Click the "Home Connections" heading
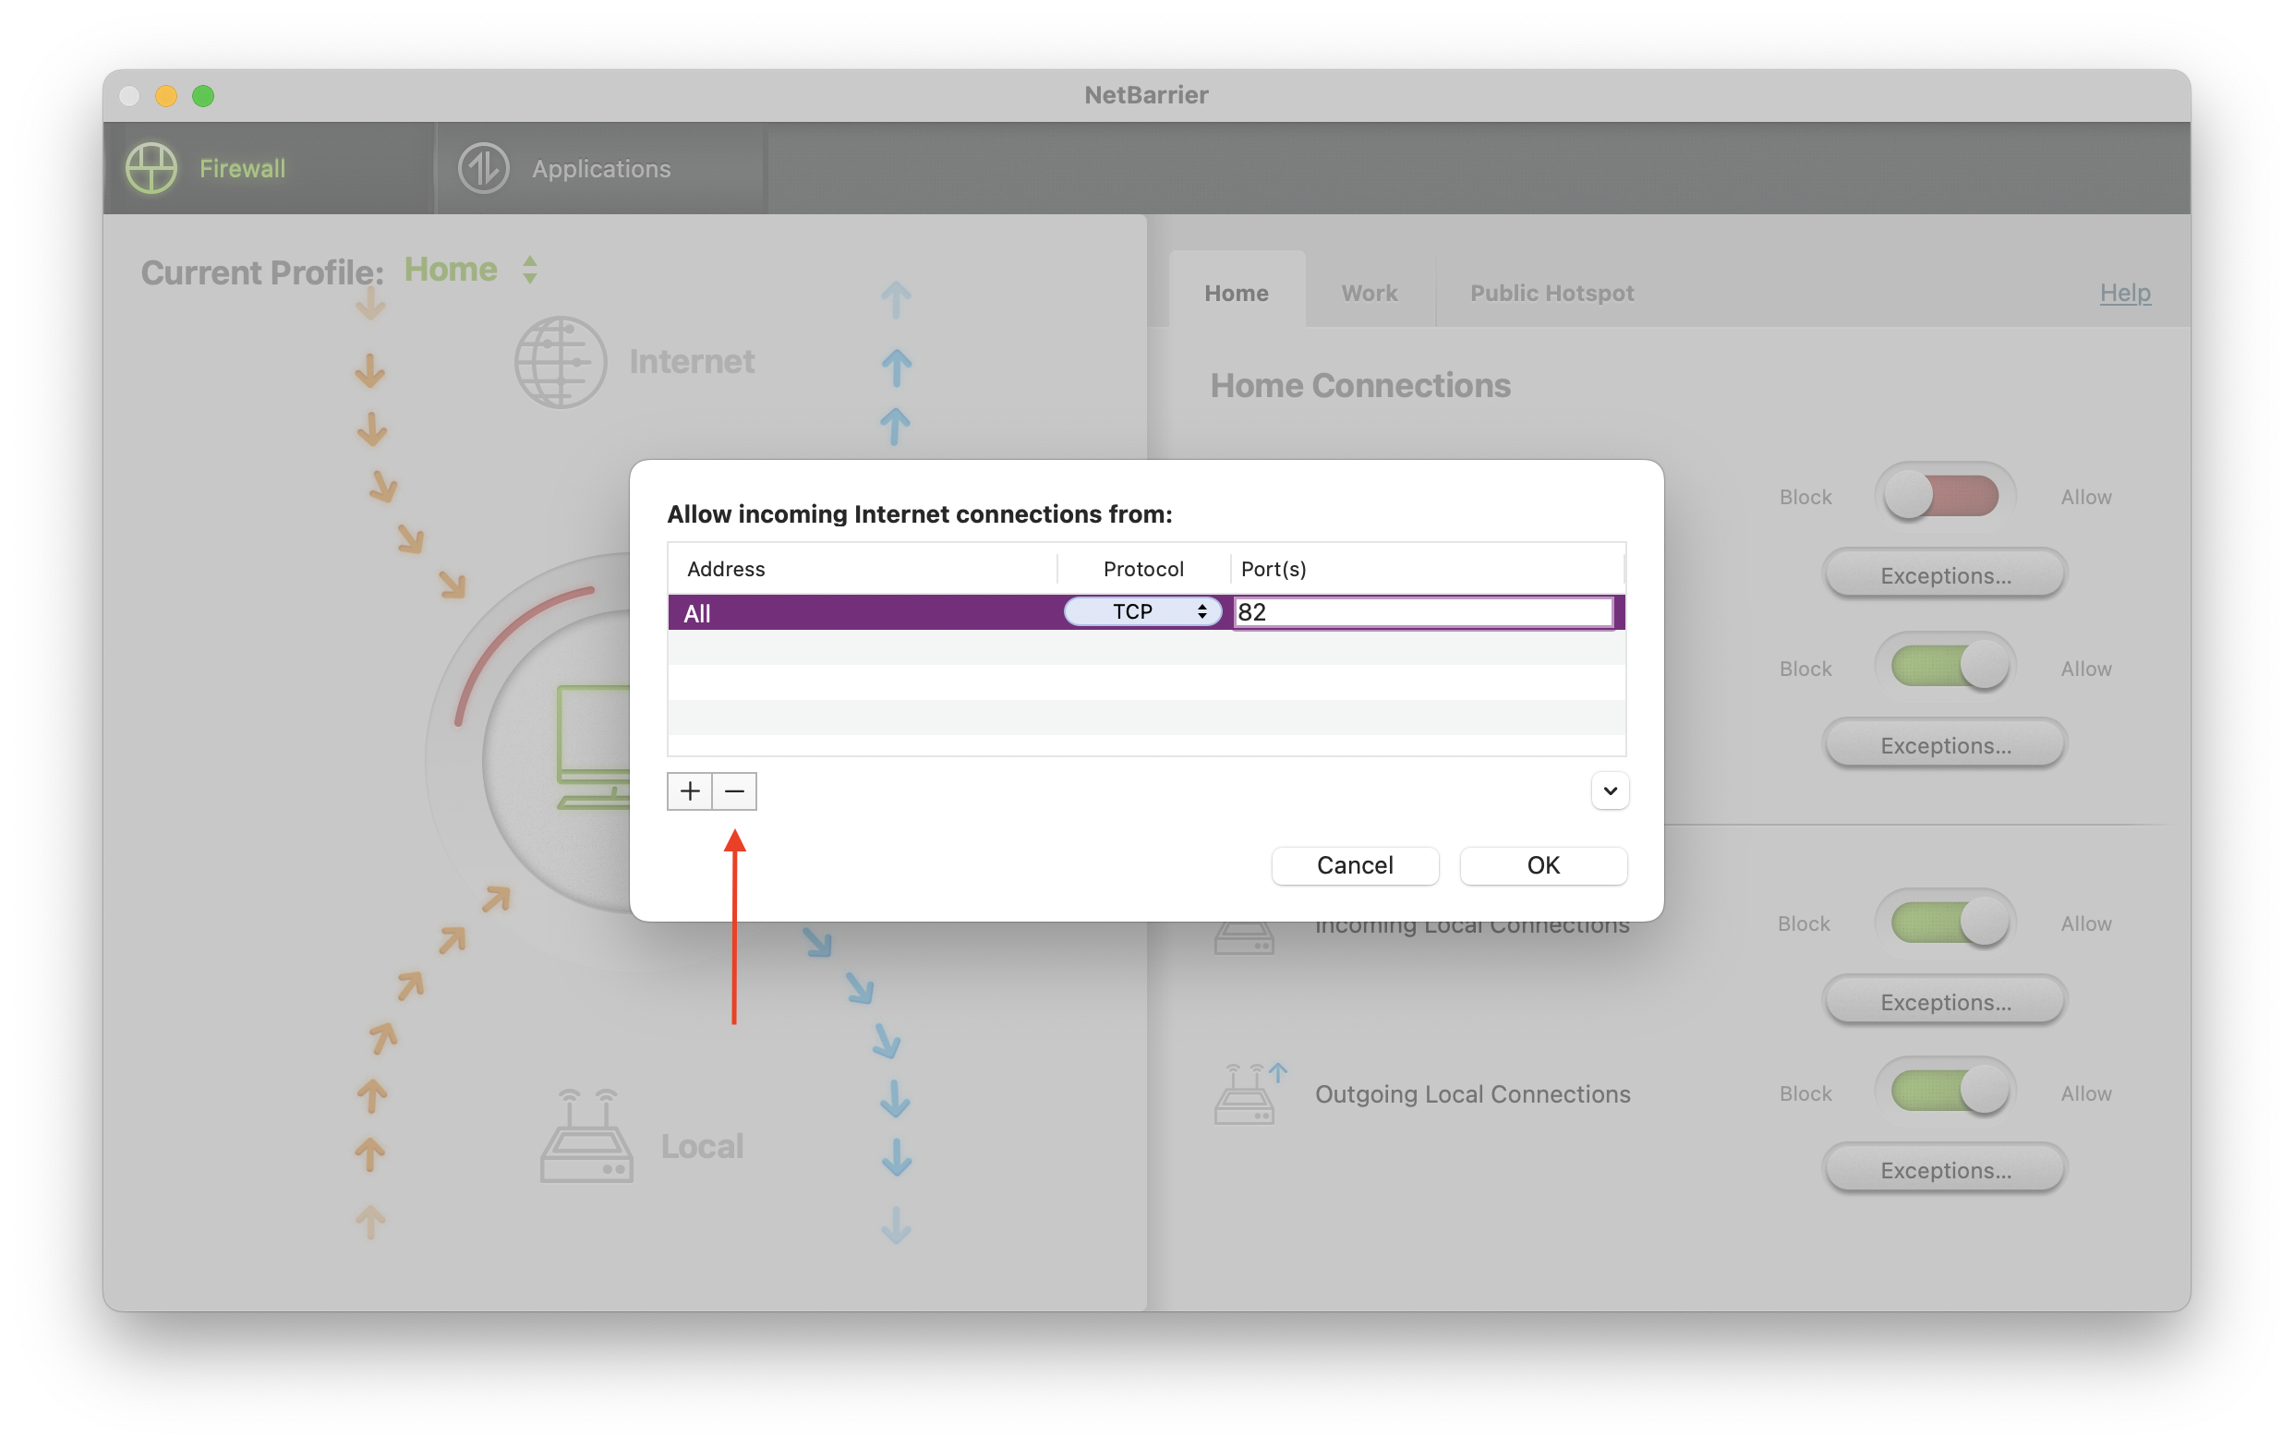 [1360, 386]
